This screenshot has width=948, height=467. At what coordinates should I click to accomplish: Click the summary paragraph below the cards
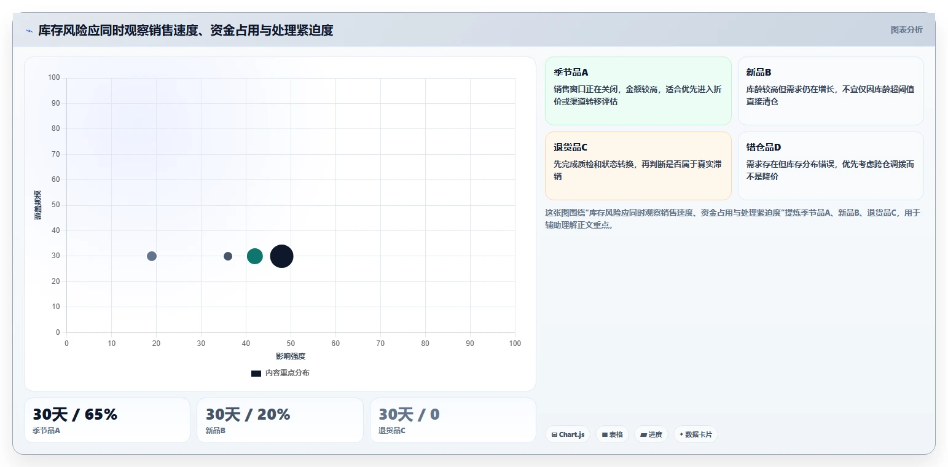point(732,219)
